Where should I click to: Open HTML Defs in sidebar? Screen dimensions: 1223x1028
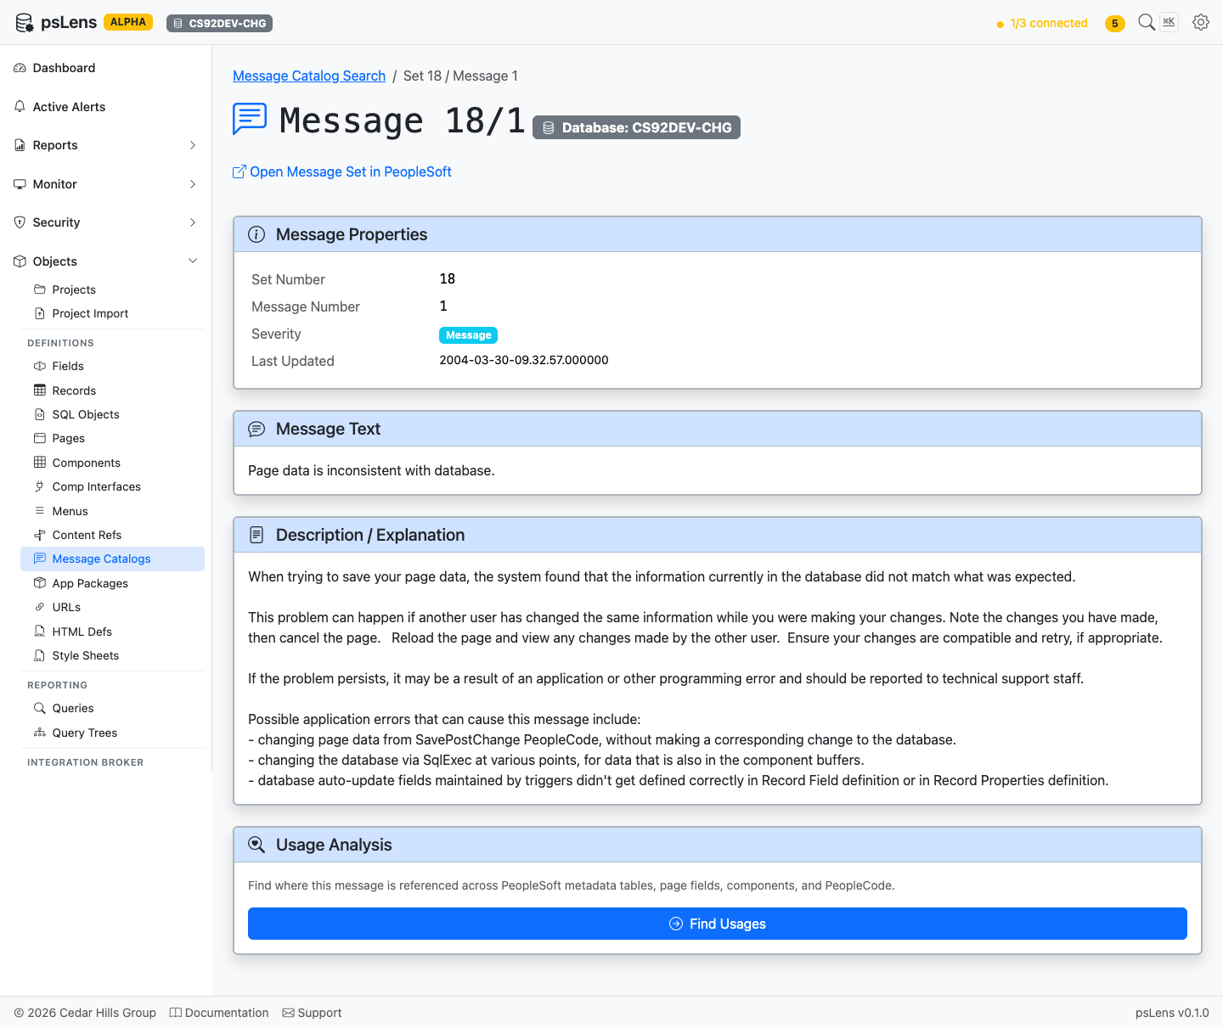pyautogui.click(x=112, y=632)
